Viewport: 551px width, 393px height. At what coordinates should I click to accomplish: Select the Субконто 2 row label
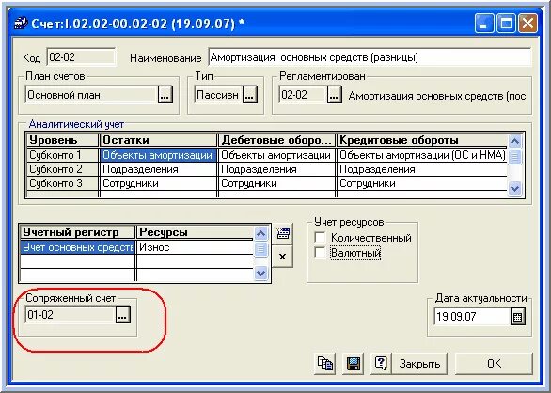63,169
